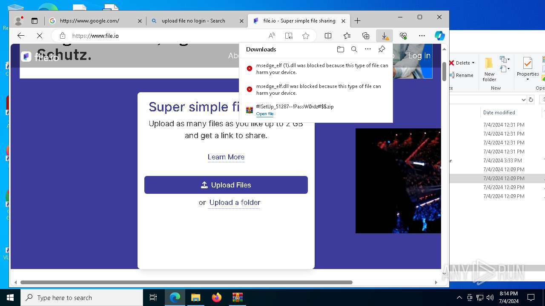545x306 pixels.
Task: Click the Learn More link
Action: (226, 157)
